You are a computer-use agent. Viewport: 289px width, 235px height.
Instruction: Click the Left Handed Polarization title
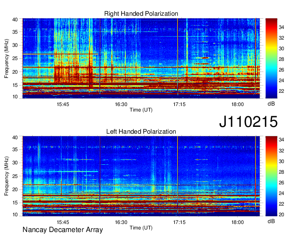pos(141,132)
